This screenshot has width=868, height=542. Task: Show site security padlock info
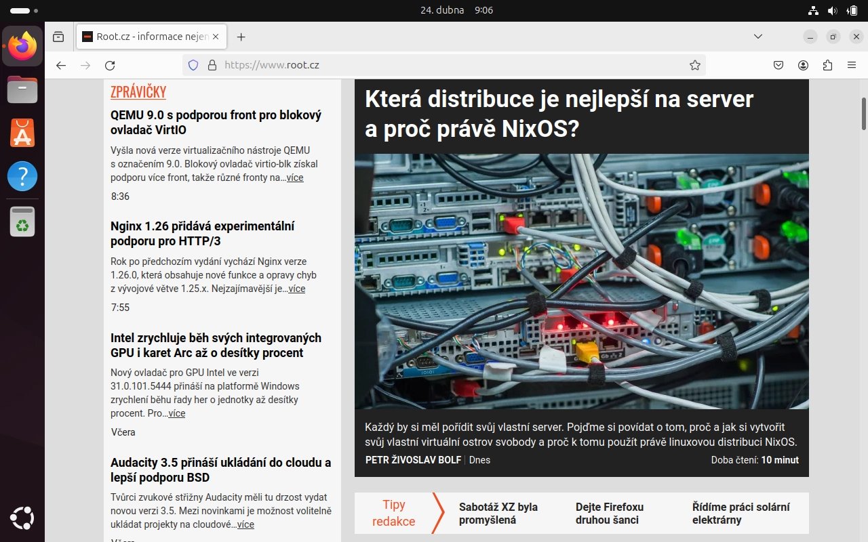pos(212,65)
